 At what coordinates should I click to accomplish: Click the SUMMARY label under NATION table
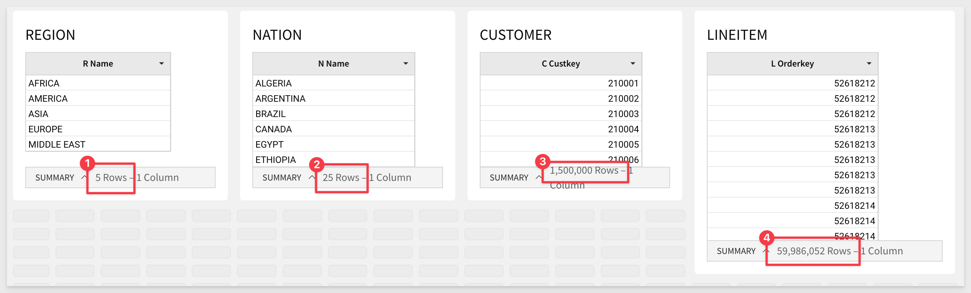tap(282, 177)
